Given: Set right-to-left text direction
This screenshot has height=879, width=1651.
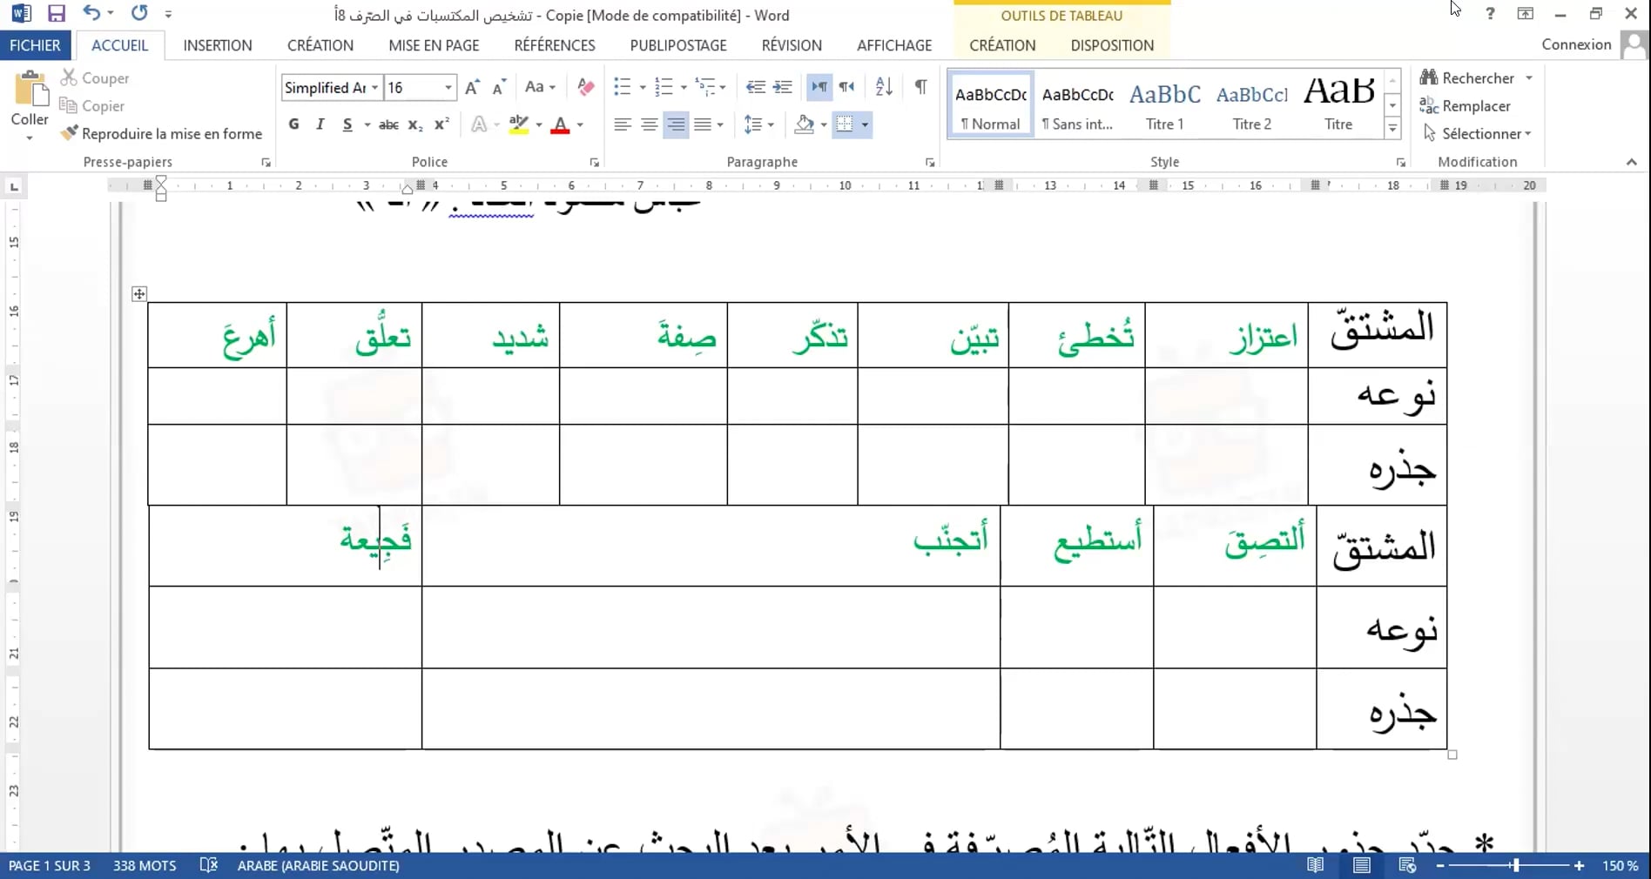Looking at the screenshot, I should [846, 87].
